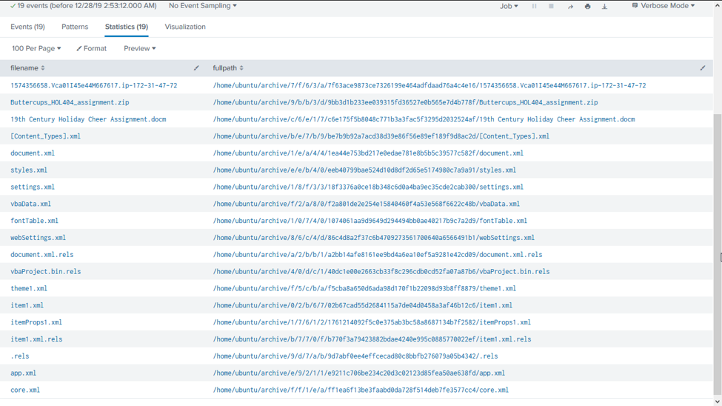Click the stop job icon

[551, 6]
